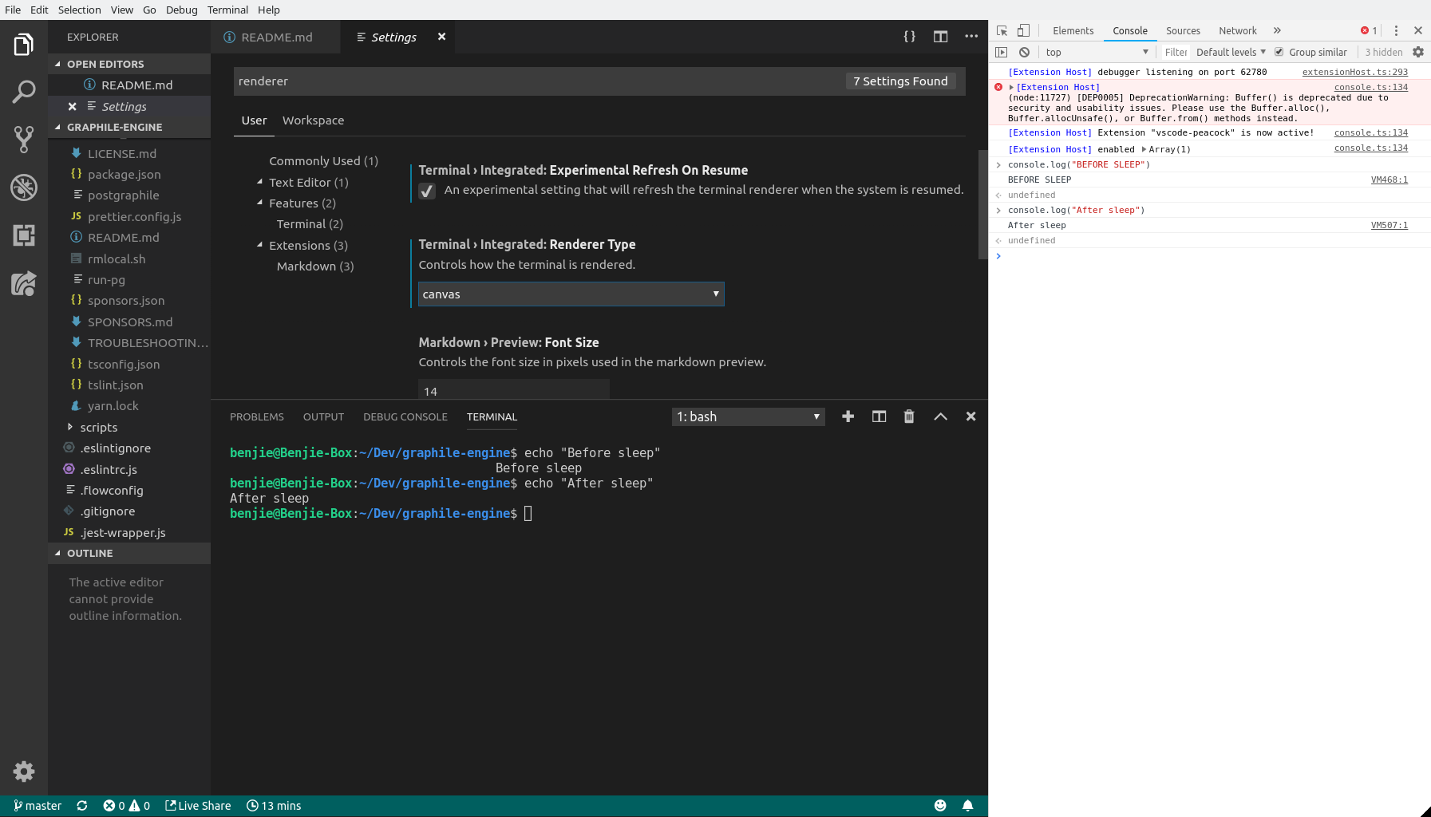Add a new terminal with plus icon

coord(848,416)
